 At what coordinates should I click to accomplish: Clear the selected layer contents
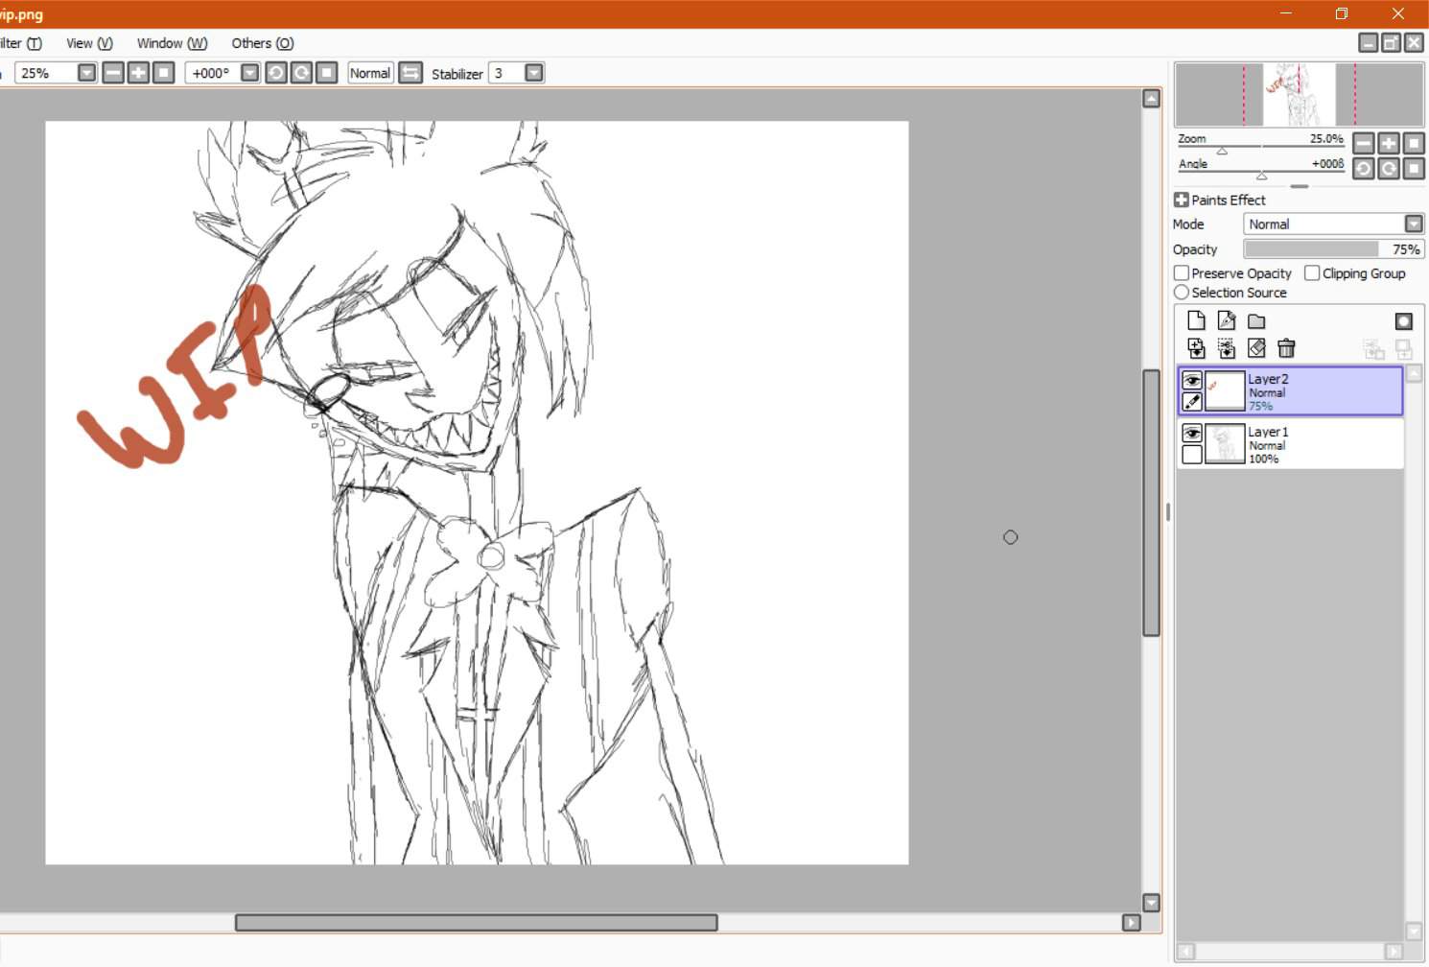[x=1256, y=348]
